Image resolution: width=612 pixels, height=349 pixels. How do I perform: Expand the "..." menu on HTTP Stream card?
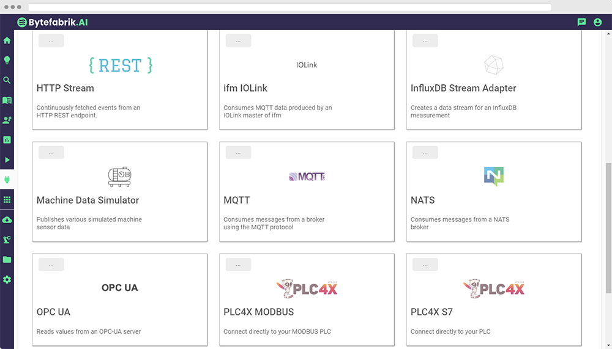[x=51, y=41]
